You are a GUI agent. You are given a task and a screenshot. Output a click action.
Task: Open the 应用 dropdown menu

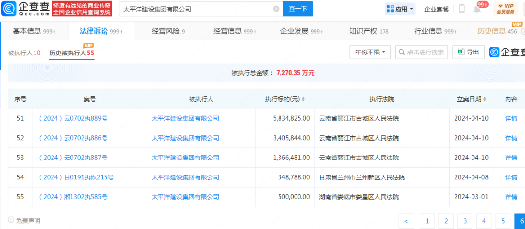[400, 9]
